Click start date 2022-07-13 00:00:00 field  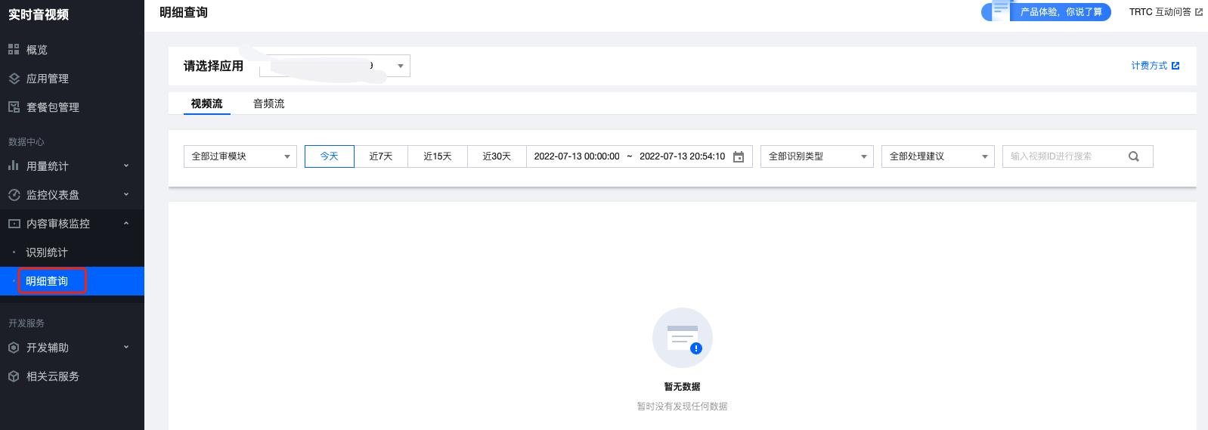(x=577, y=156)
